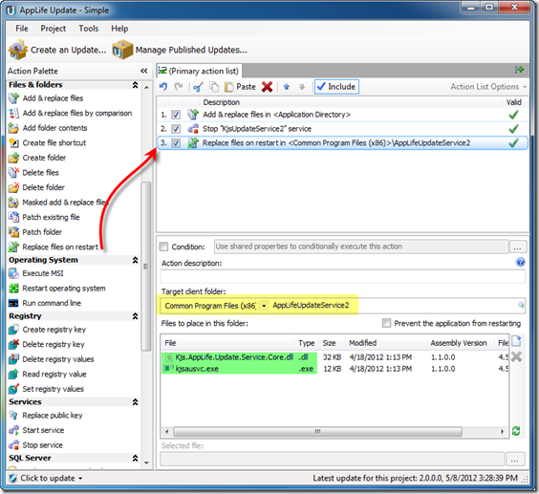
Task: Click add file icon beside file list
Action: (516, 341)
